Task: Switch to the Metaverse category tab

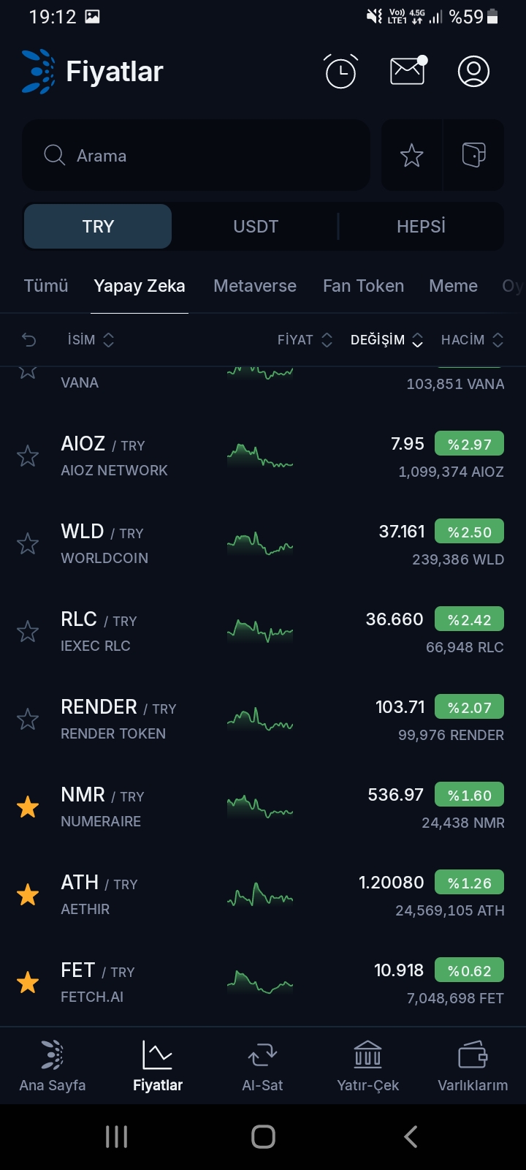Action: (255, 286)
